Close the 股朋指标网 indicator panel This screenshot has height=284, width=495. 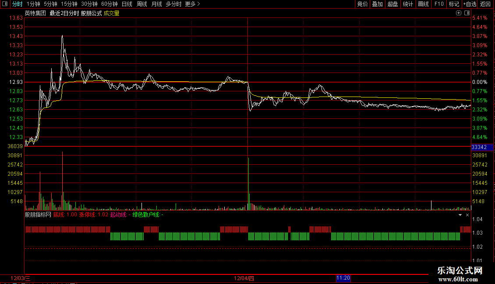pos(467,215)
